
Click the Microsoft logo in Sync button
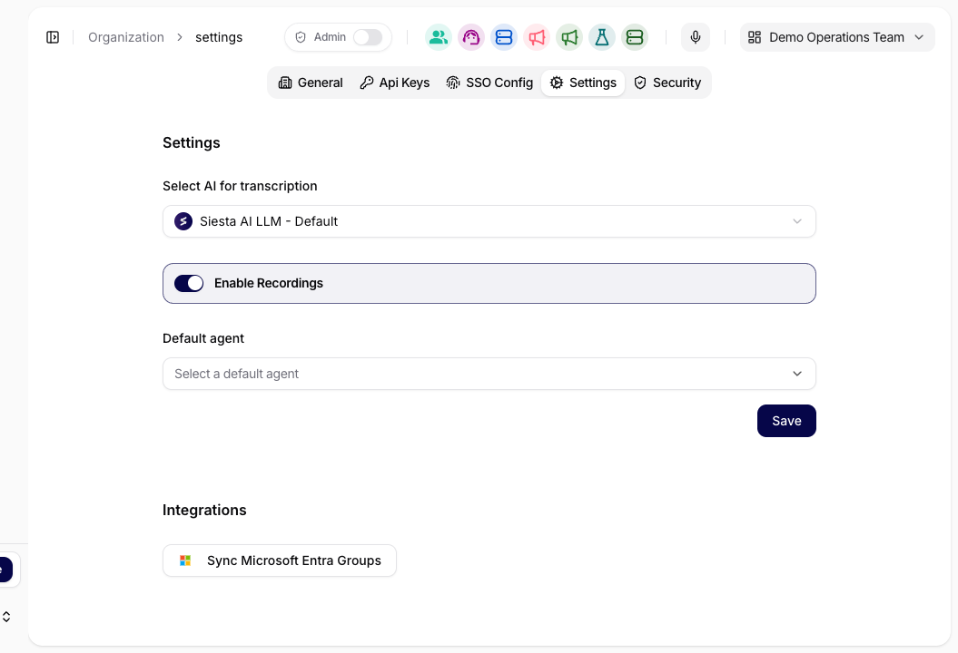tap(185, 560)
